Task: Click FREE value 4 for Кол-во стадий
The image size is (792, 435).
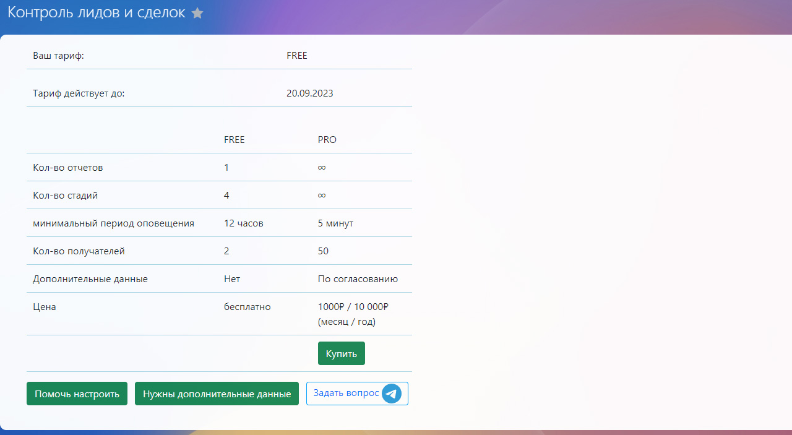Action: pos(226,196)
